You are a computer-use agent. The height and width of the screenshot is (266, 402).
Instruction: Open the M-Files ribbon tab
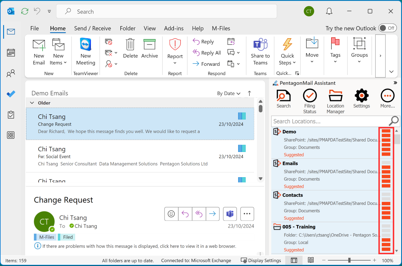point(221,28)
